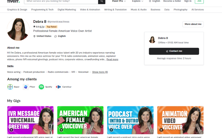
Task: Show more skills expander
Action: (100, 72)
